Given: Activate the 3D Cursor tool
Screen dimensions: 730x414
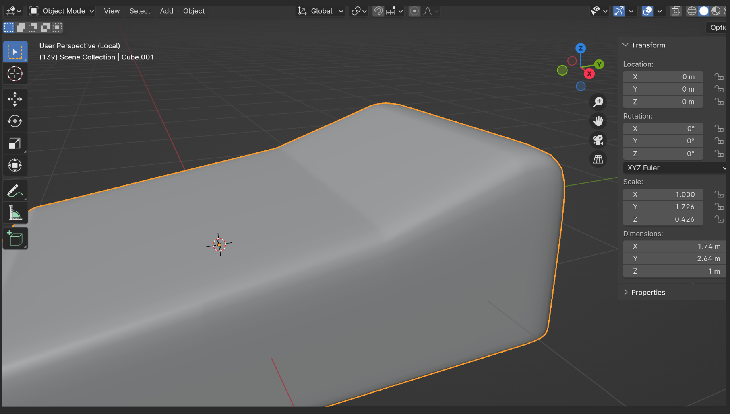Looking at the screenshot, I should (x=15, y=74).
